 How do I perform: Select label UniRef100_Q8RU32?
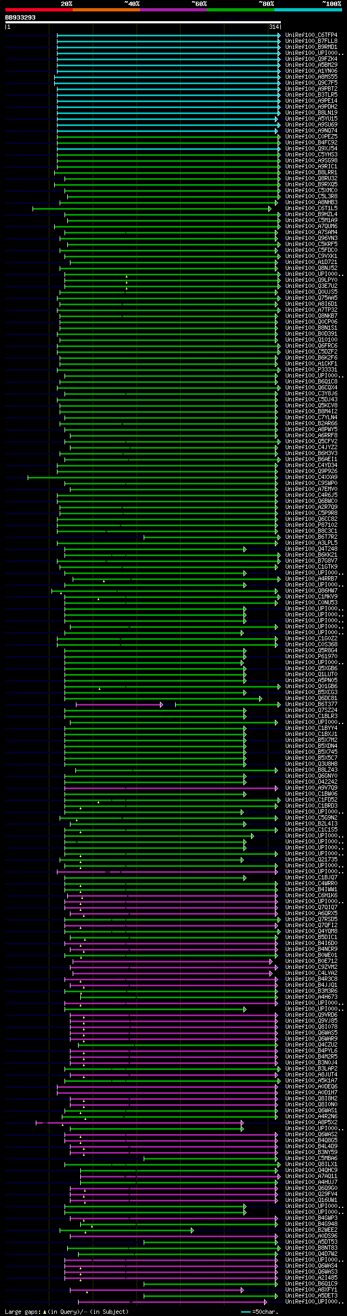311,178
